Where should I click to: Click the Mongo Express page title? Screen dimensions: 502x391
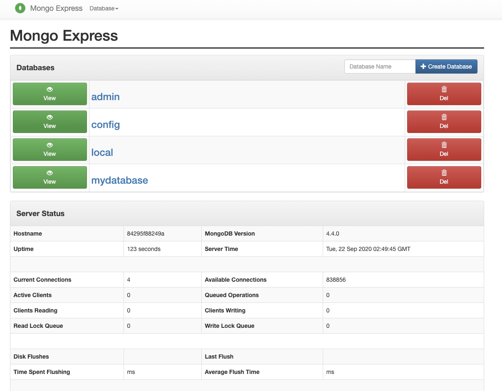coord(64,36)
